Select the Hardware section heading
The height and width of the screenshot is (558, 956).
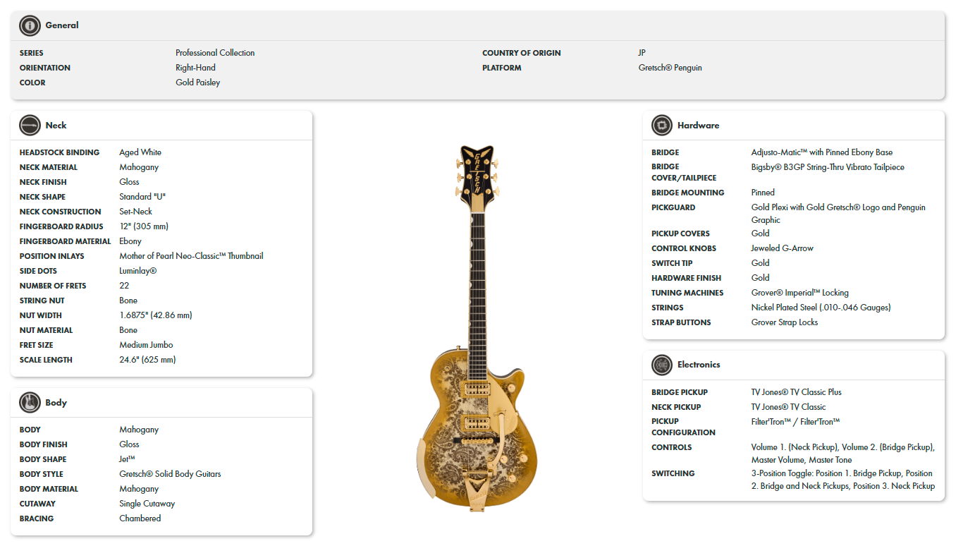click(698, 126)
